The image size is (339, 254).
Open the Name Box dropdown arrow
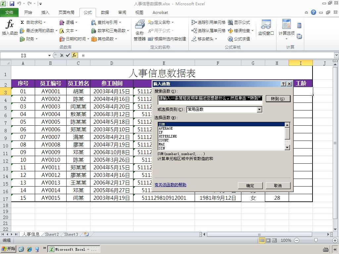49,56
